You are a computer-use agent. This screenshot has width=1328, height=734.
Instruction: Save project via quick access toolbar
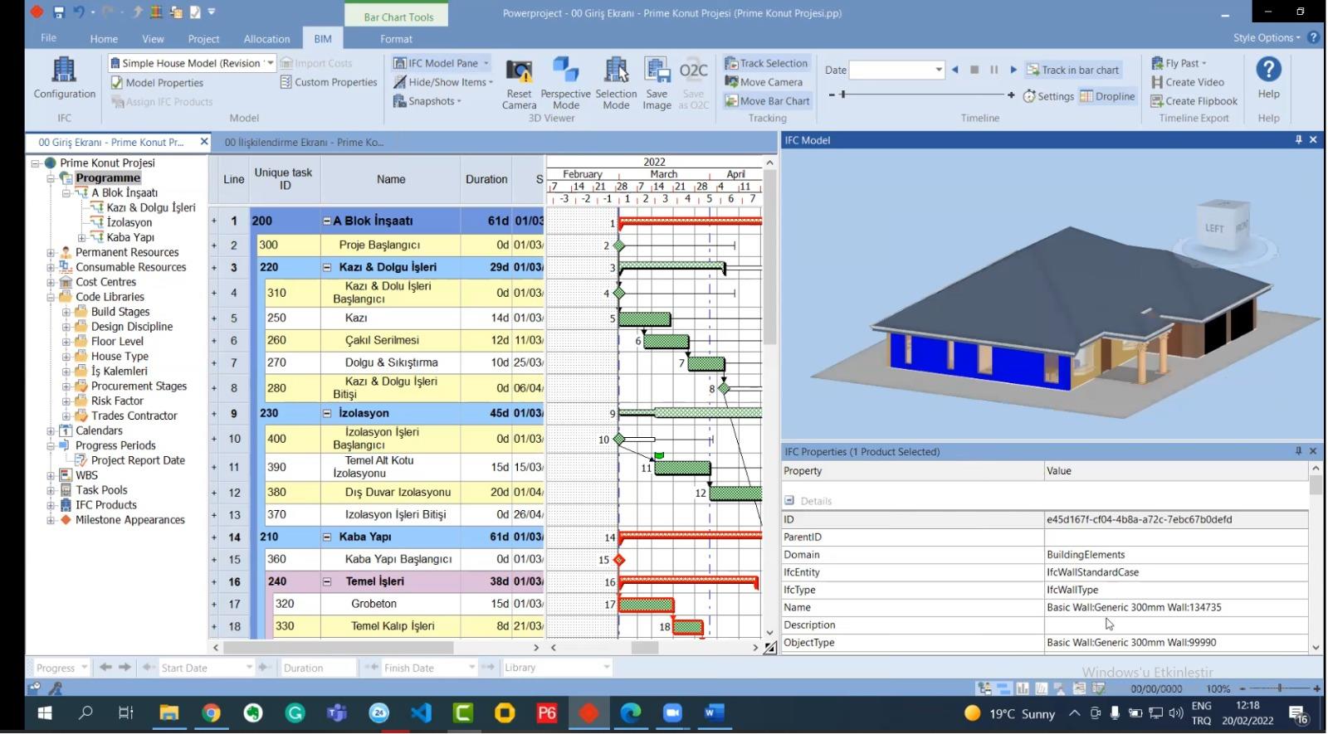(x=58, y=12)
